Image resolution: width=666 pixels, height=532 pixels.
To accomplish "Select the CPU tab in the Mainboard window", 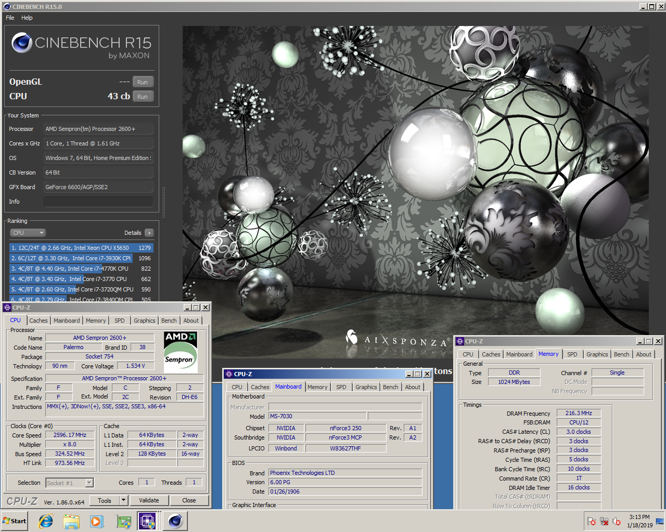I will (x=237, y=387).
